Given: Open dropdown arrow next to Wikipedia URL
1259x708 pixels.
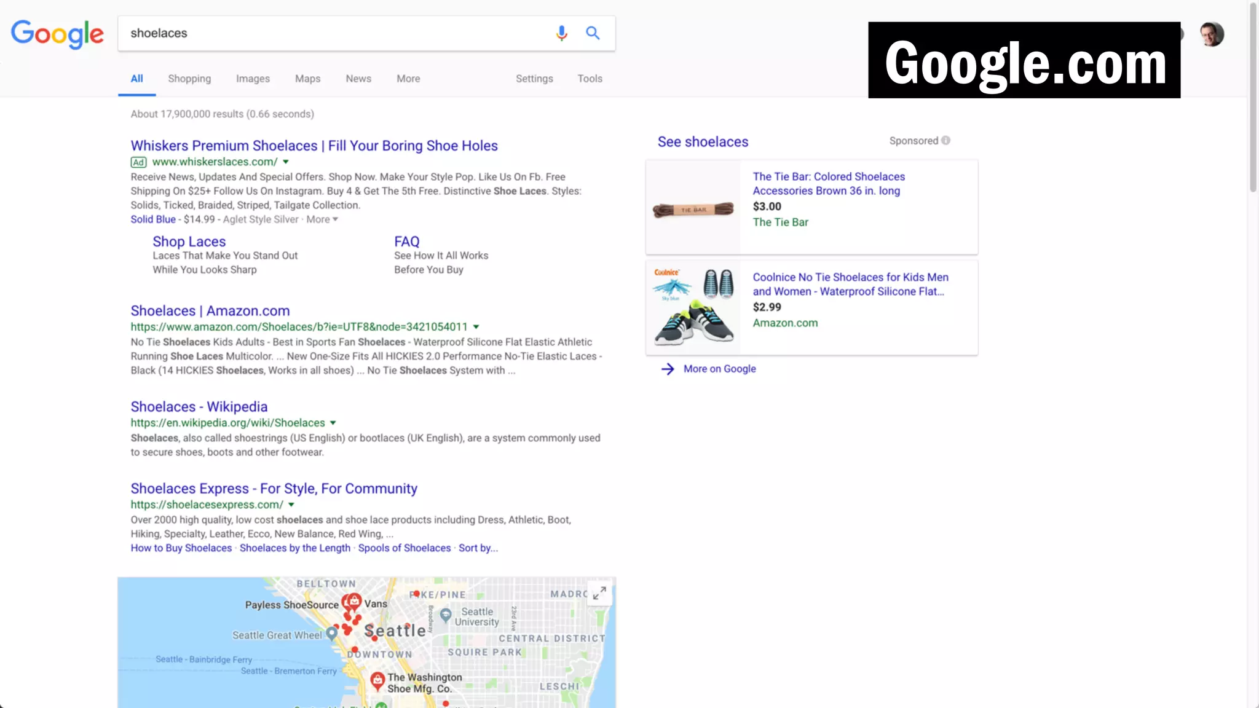Looking at the screenshot, I should point(333,423).
